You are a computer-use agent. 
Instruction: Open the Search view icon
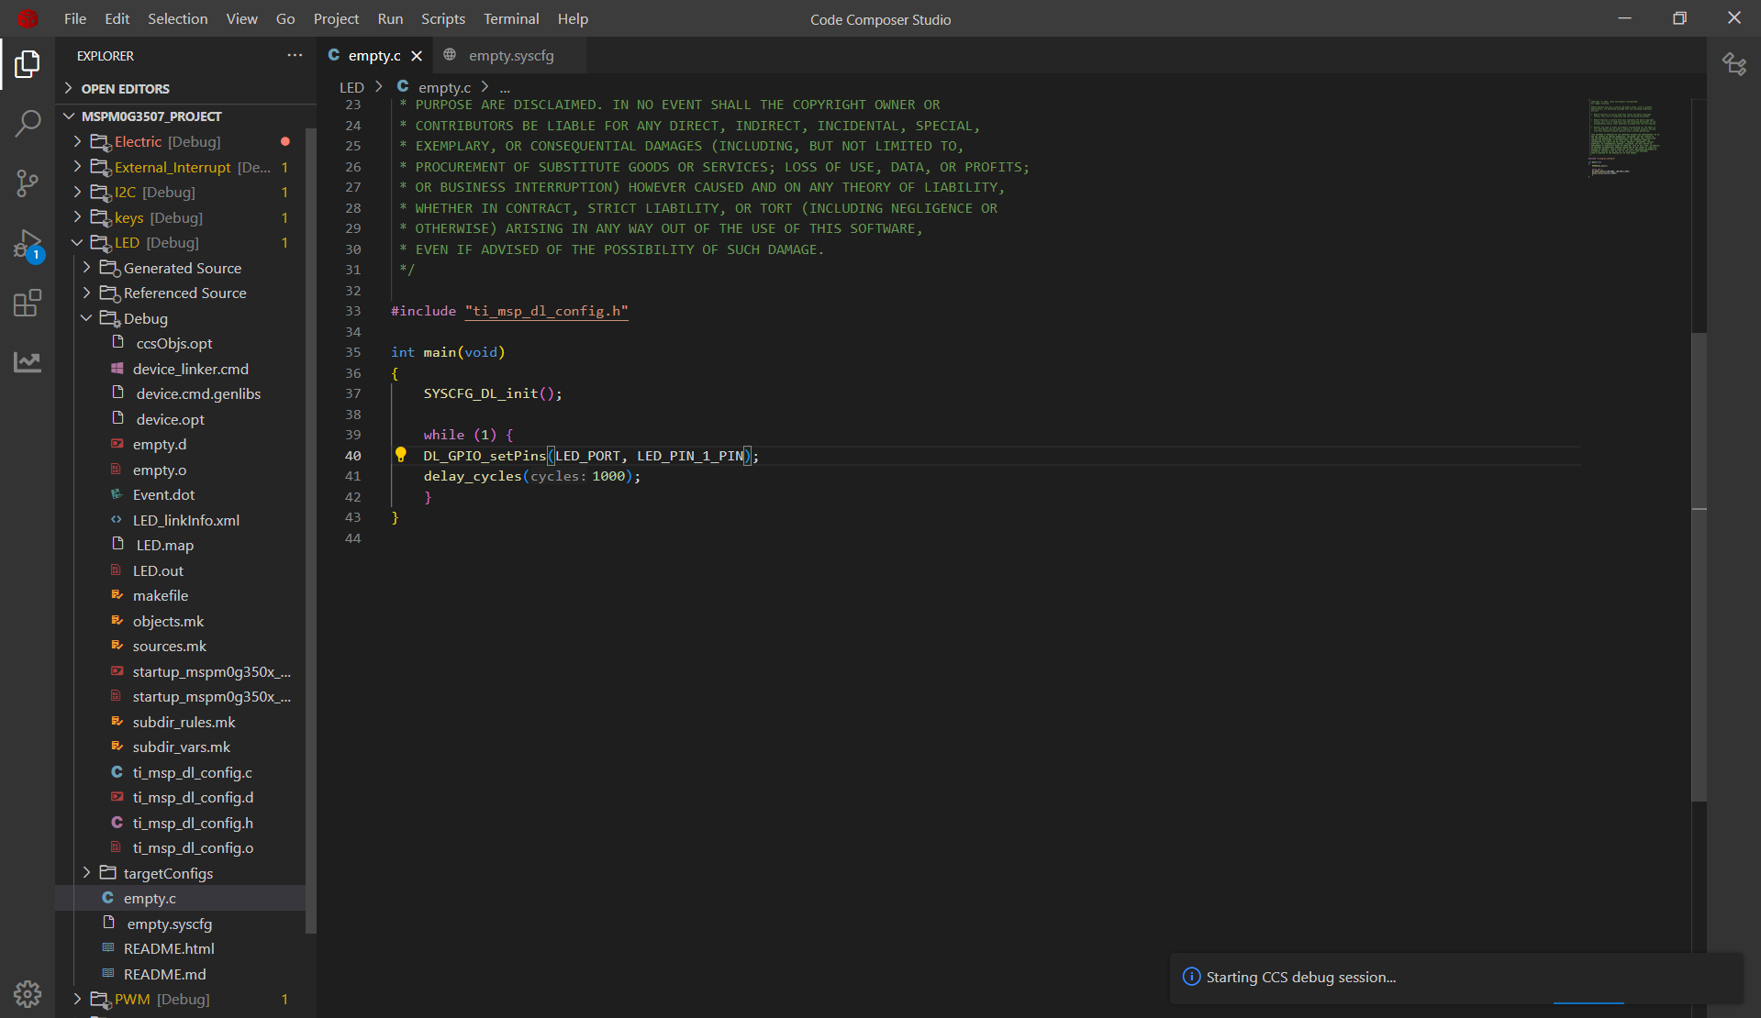coord(28,123)
